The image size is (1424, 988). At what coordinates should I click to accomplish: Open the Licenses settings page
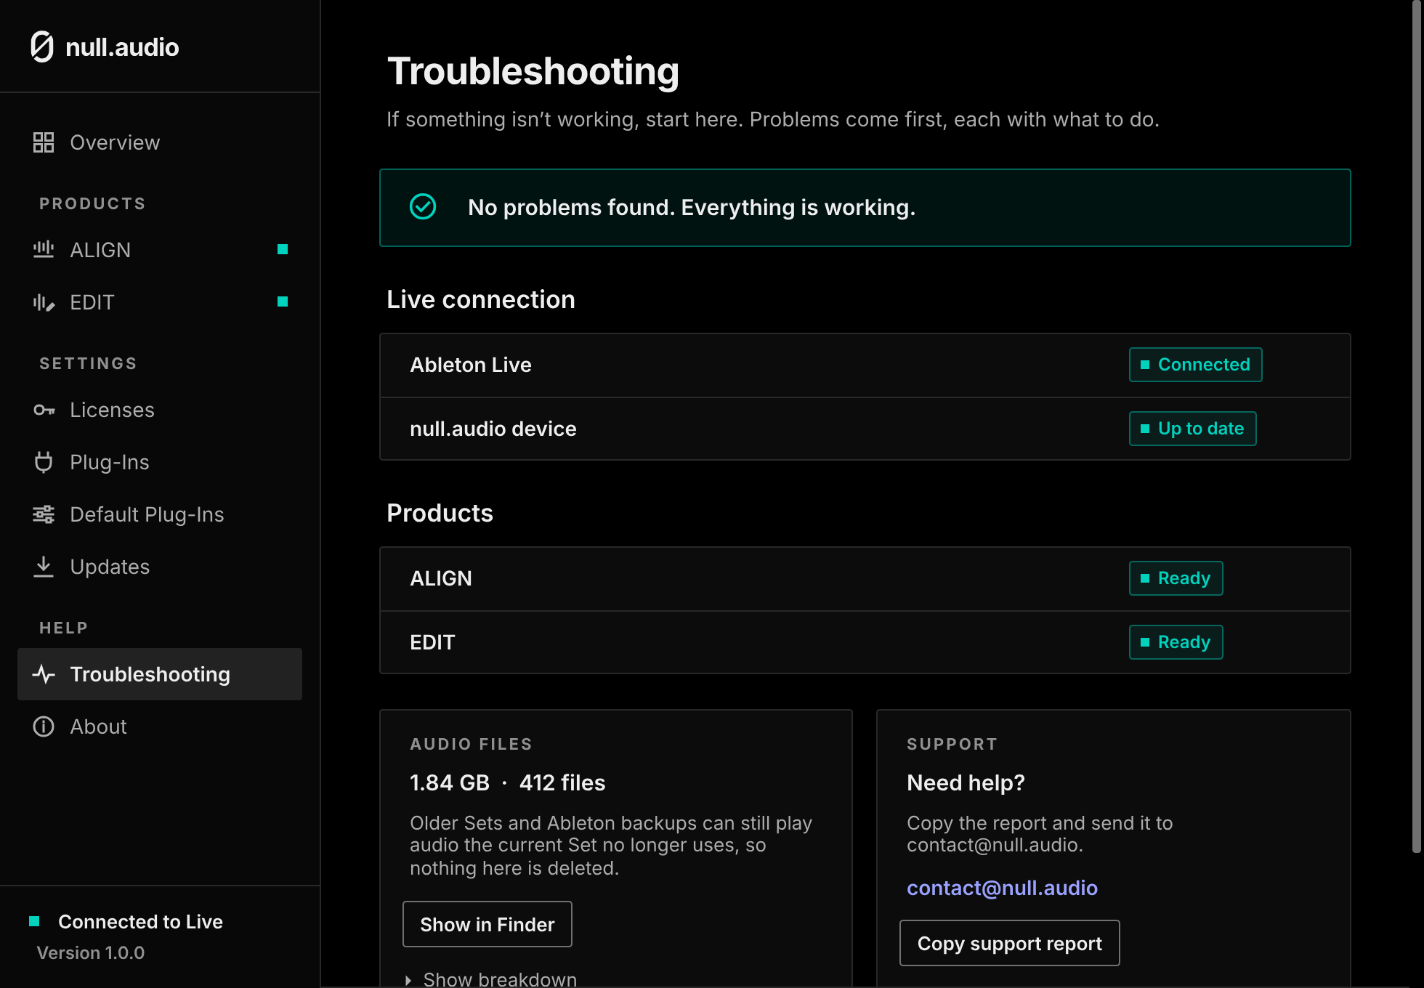[160, 410]
